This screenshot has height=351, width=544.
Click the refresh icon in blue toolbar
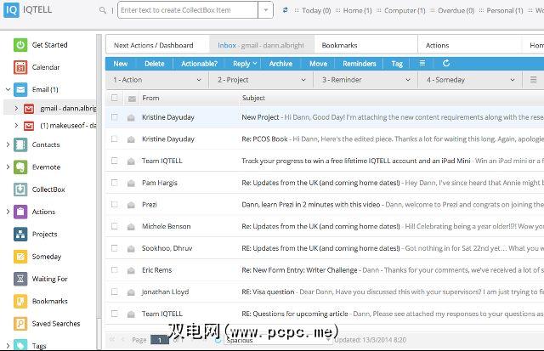tap(446, 63)
